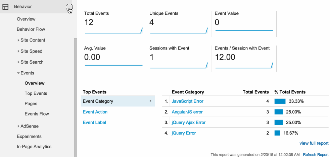Open JavaScript Error category

(x=188, y=101)
